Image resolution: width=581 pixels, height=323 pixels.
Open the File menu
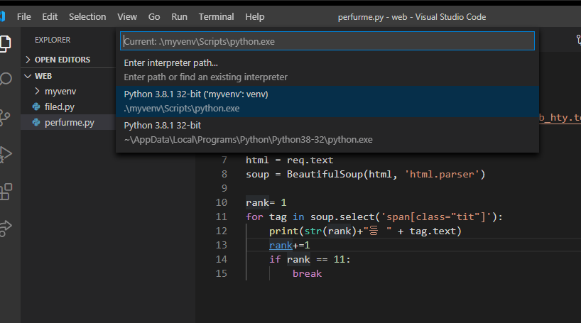click(23, 16)
